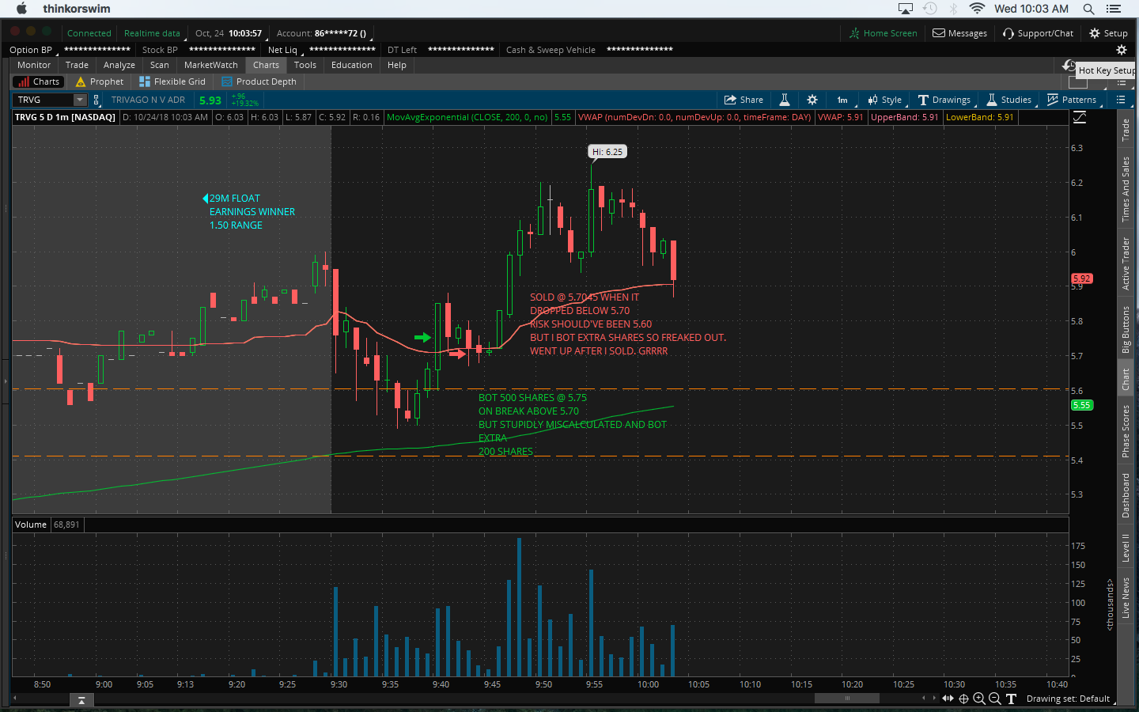Click the crosshair pan icon at chart bottom

coord(963,699)
